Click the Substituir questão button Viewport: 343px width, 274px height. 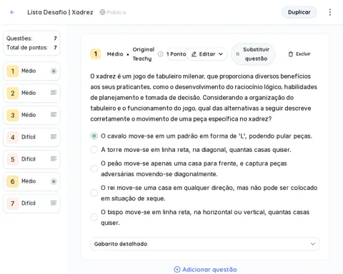click(x=253, y=54)
